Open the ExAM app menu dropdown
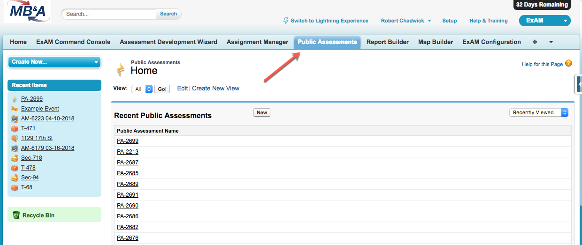582x245 pixels. [545, 21]
